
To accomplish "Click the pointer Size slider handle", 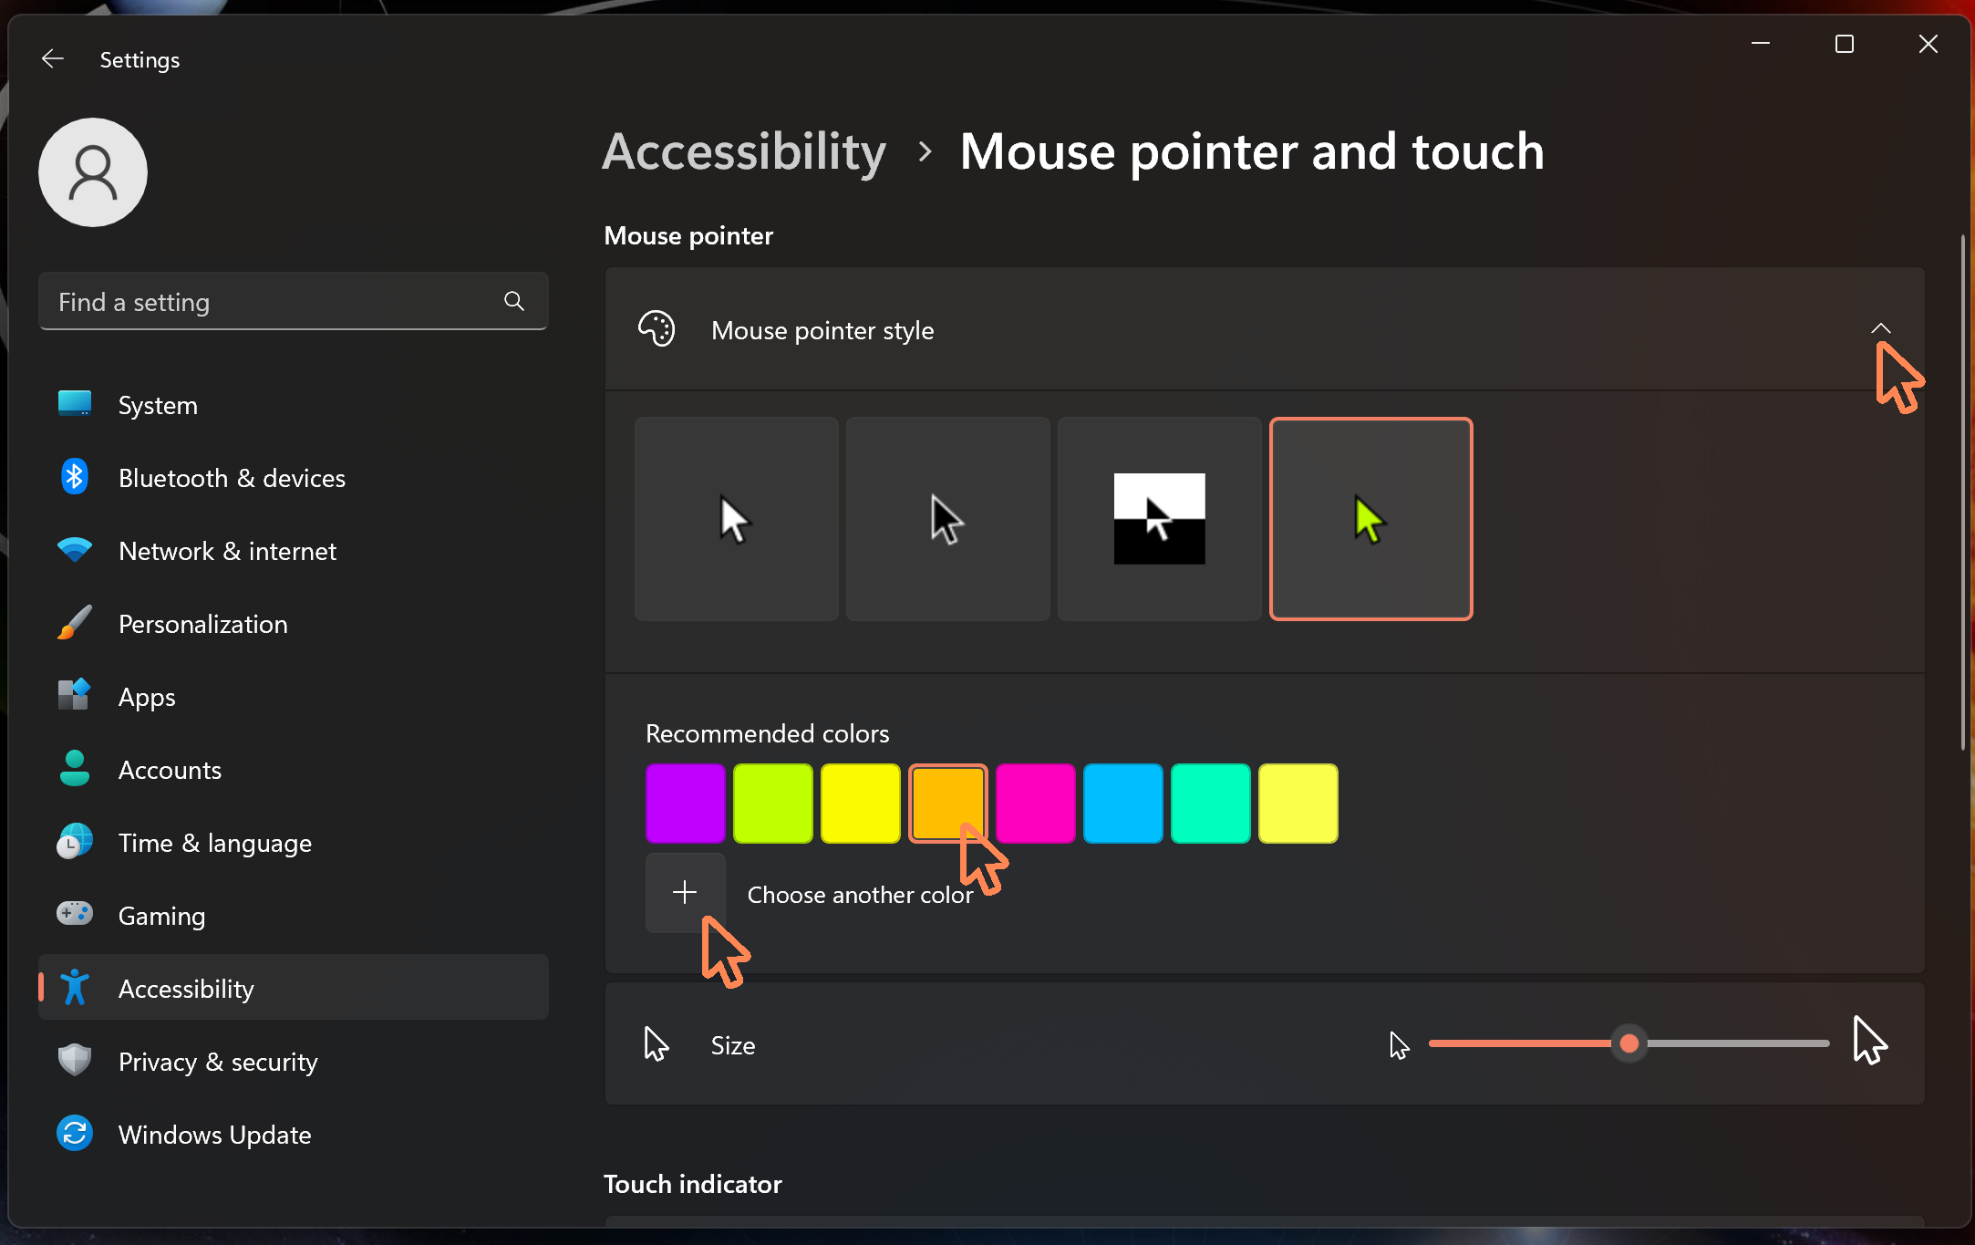I will [1630, 1045].
